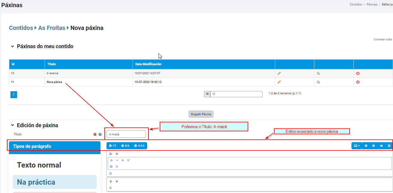Toggle the eye preview icon in editor toolbar

[x=381, y=146]
